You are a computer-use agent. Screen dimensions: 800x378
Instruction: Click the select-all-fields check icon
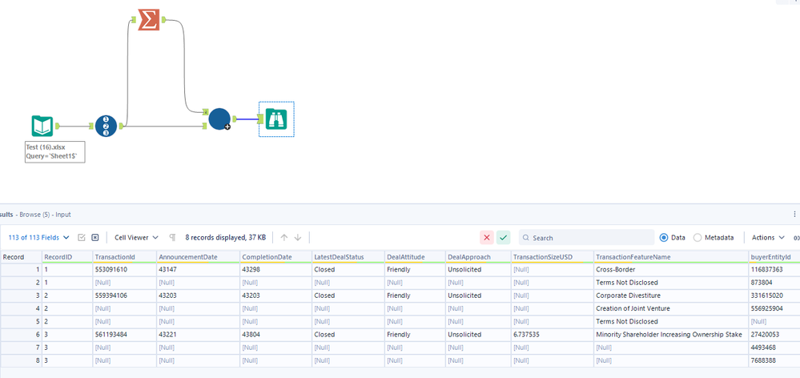(x=82, y=237)
